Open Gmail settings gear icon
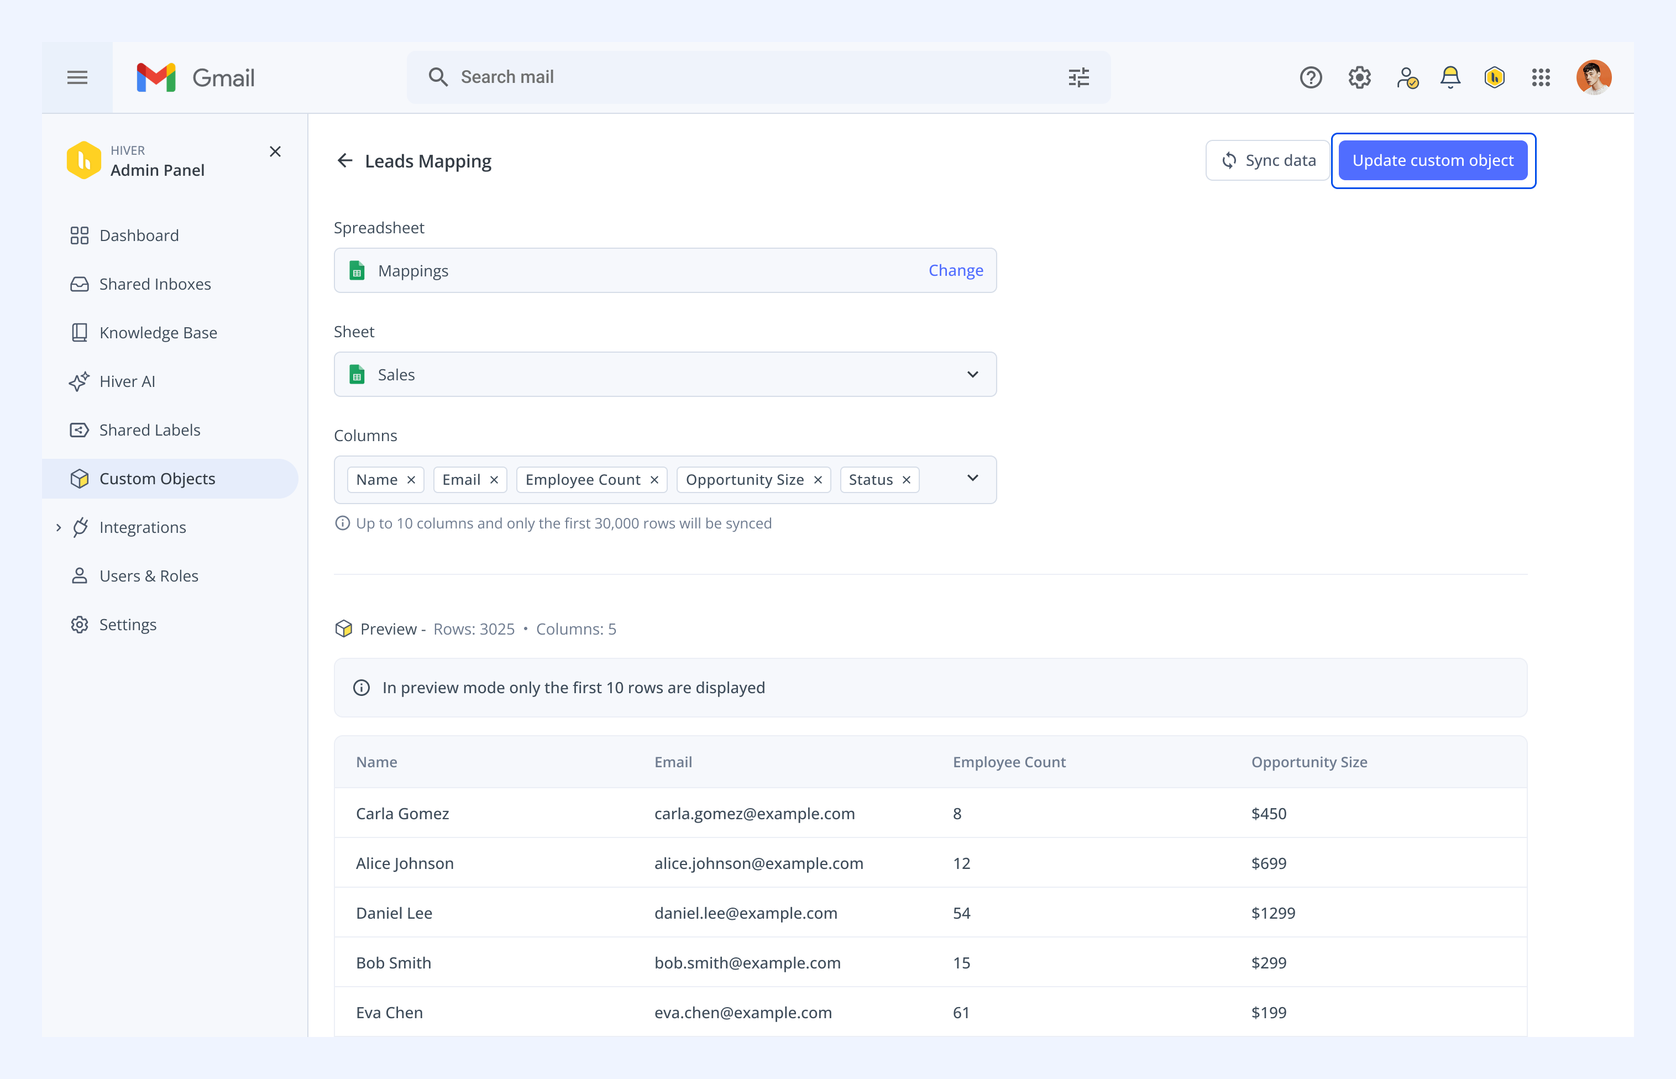The width and height of the screenshot is (1676, 1079). [x=1359, y=77]
